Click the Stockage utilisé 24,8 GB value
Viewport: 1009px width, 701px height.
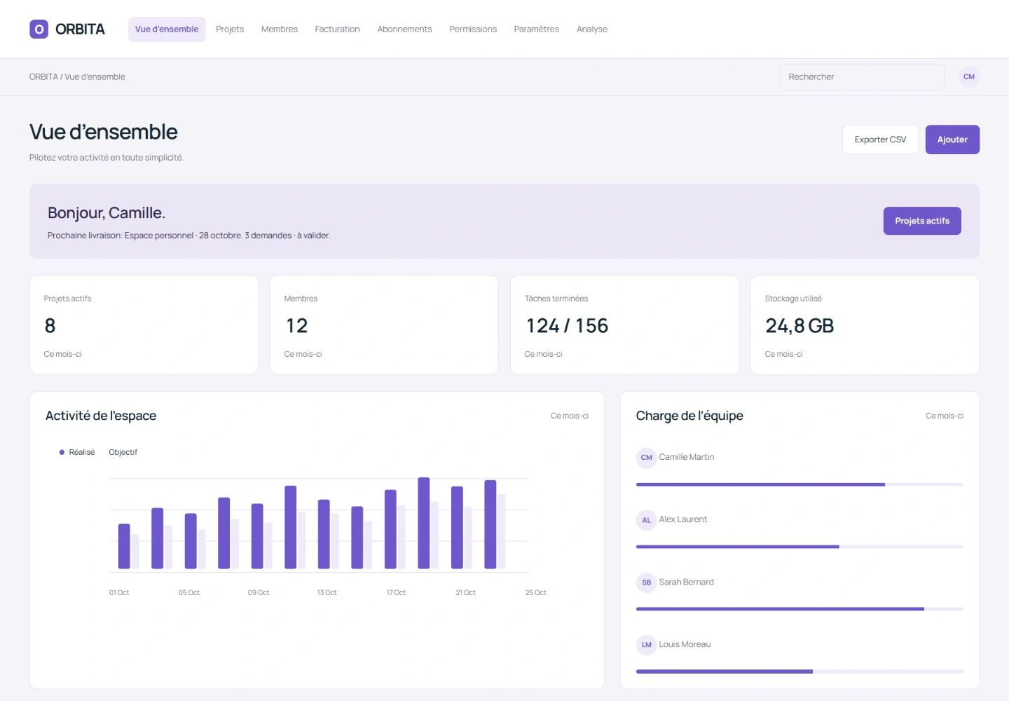pos(799,326)
